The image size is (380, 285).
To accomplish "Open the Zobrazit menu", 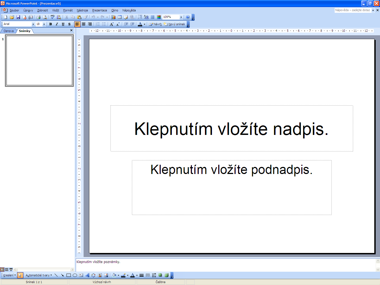I will (x=43, y=10).
